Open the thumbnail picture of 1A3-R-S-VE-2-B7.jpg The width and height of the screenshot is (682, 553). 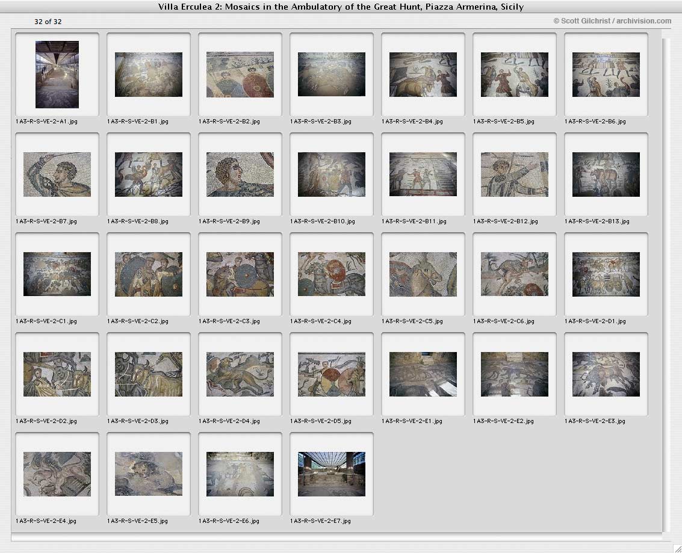coord(57,175)
